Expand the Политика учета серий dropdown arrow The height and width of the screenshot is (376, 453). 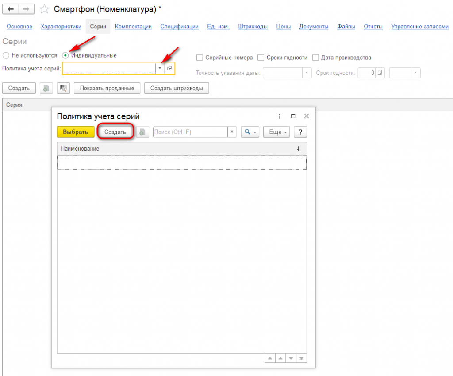(x=160, y=68)
